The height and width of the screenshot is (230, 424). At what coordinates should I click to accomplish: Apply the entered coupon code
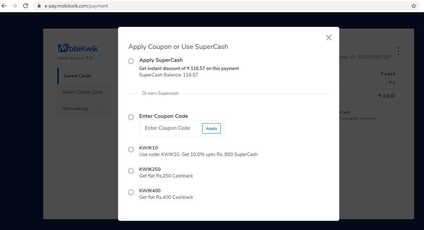[211, 128]
